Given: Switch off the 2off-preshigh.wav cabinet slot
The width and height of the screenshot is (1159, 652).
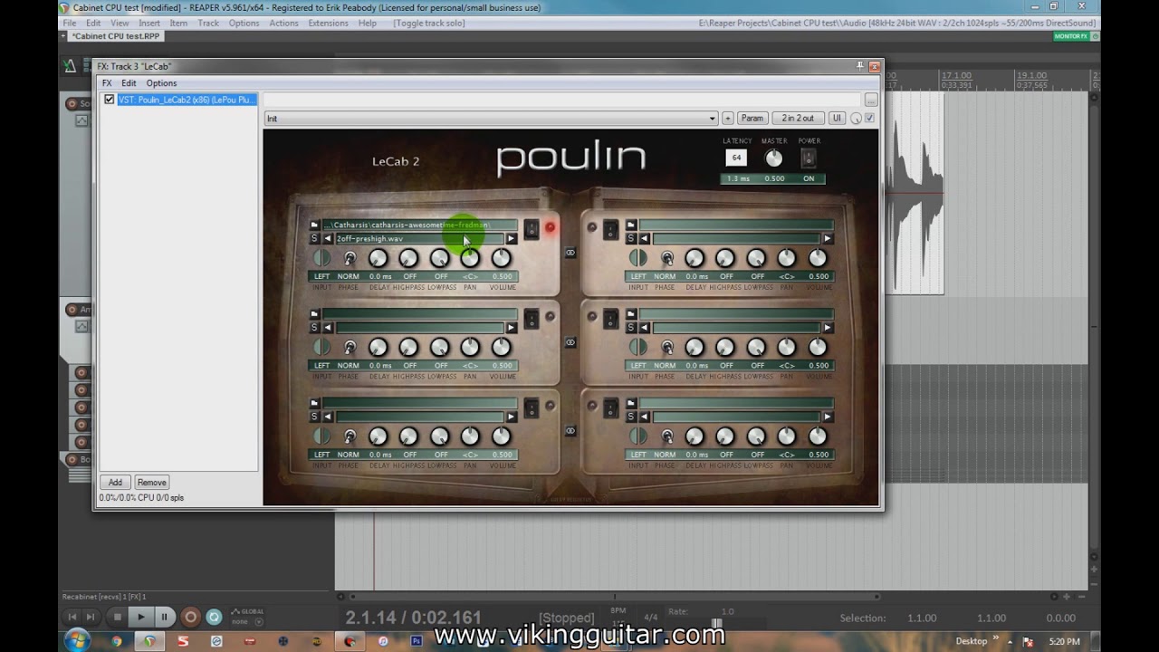Looking at the screenshot, I should pyautogui.click(x=532, y=229).
